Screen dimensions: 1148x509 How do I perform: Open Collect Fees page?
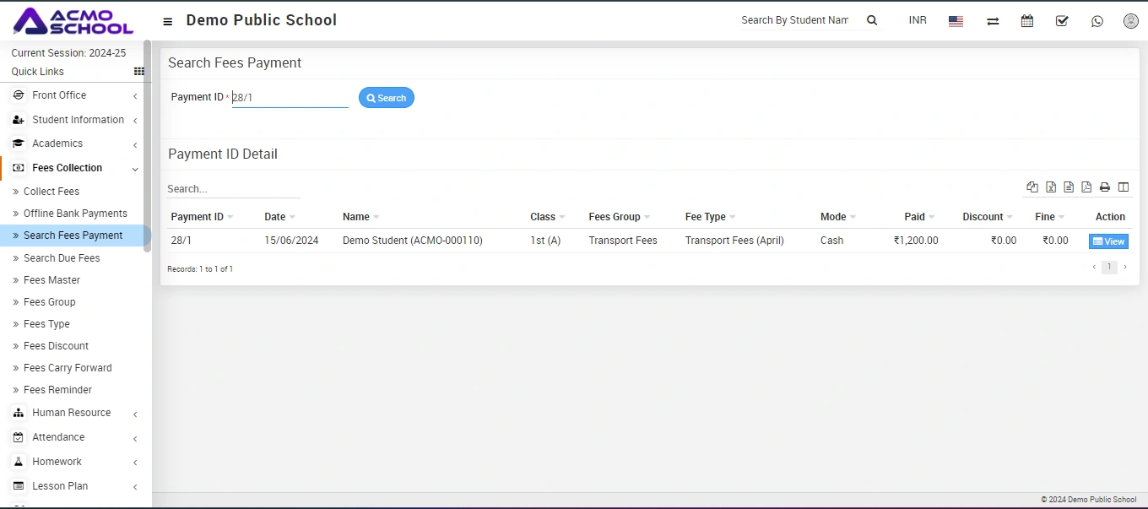51,192
